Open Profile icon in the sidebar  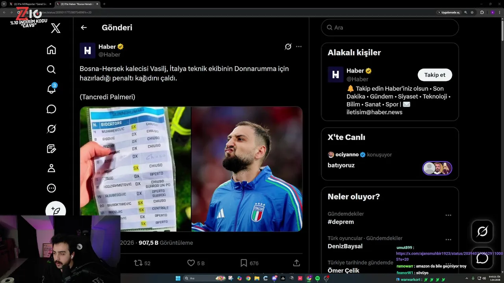point(51,168)
